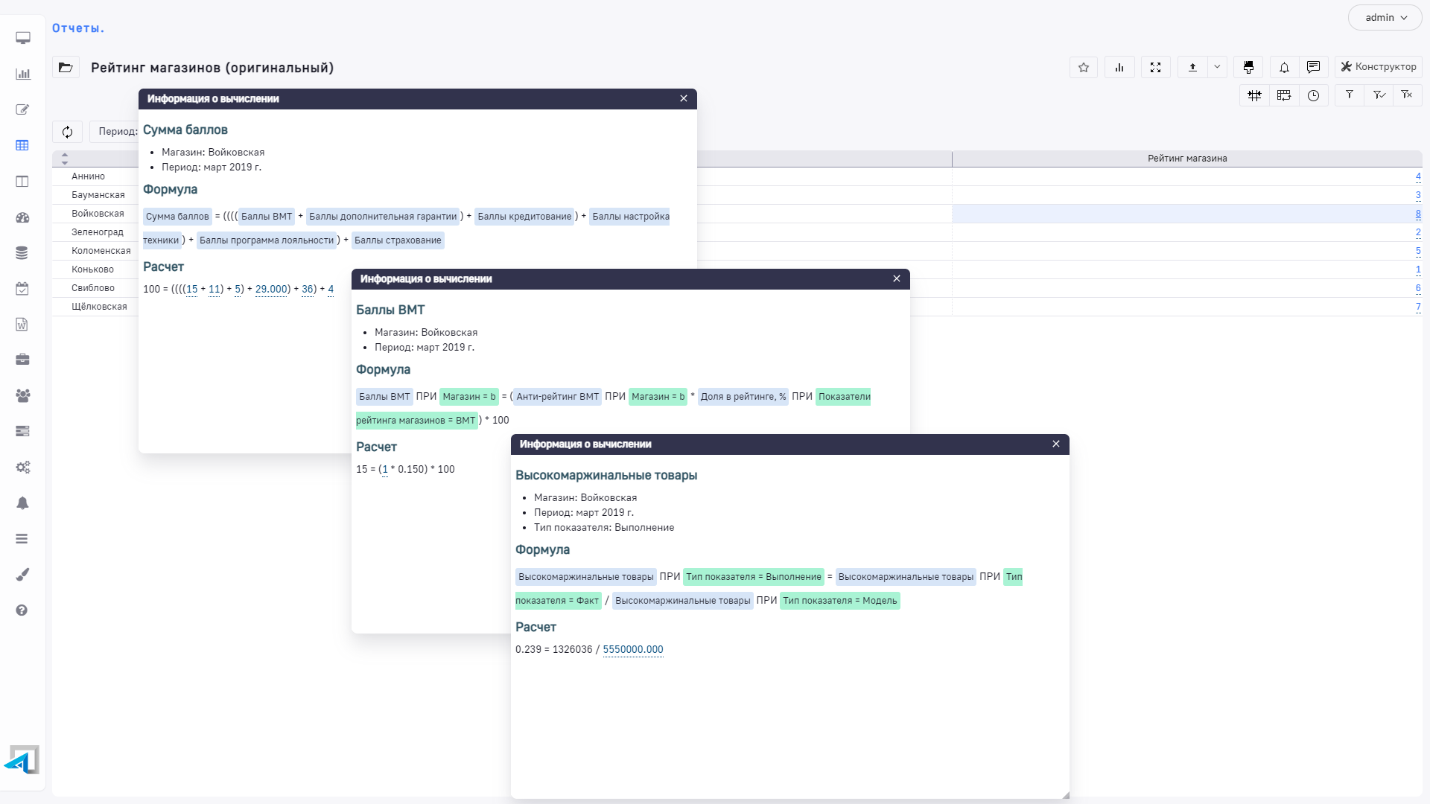The width and height of the screenshot is (1430, 804).
Task: Click the 5550000.000 calculation link
Action: [x=632, y=650]
